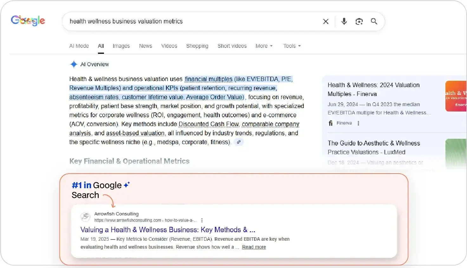Open the Tools dropdown
Screen dimensions: 467x268
click(x=291, y=46)
